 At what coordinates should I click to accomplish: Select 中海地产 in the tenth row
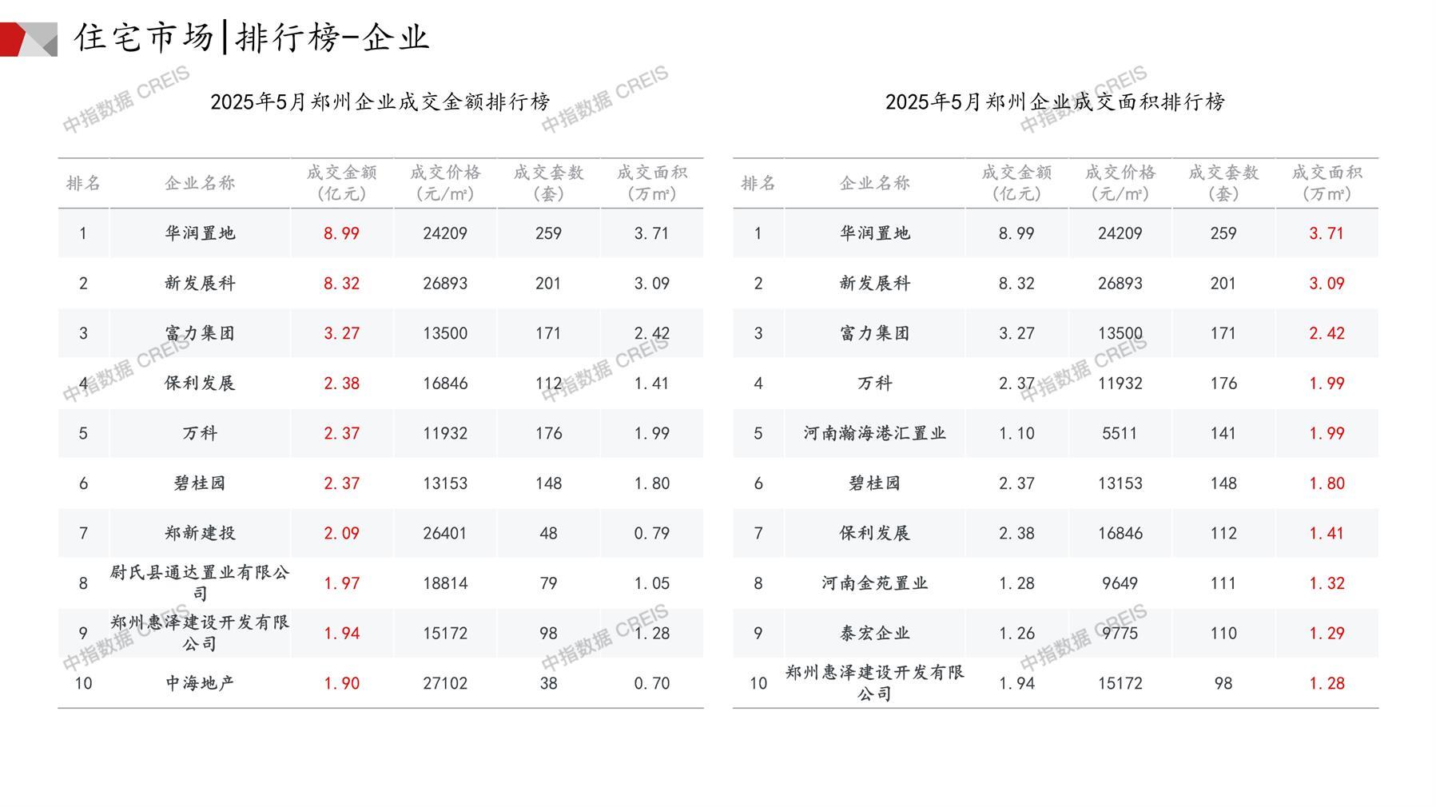coord(200,683)
